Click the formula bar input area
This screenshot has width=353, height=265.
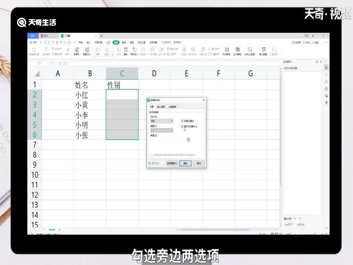coord(173,64)
